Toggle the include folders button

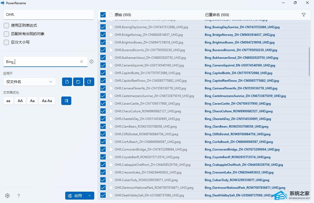pyautogui.click(x=78, y=82)
